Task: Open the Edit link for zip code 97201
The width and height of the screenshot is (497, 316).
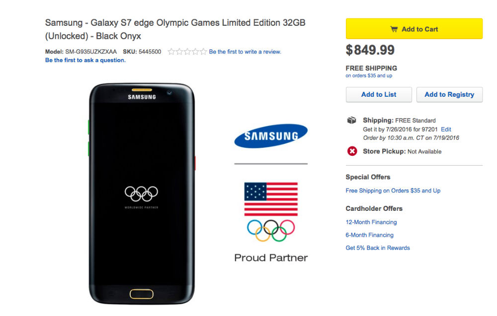Action: pyautogui.click(x=446, y=129)
